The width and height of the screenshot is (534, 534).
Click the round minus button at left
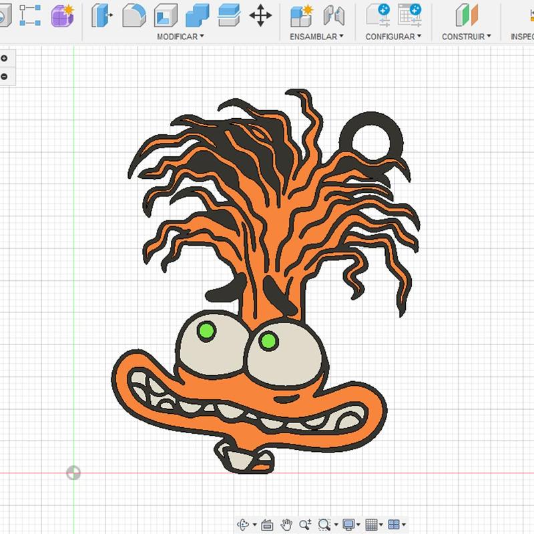point(4,76)
